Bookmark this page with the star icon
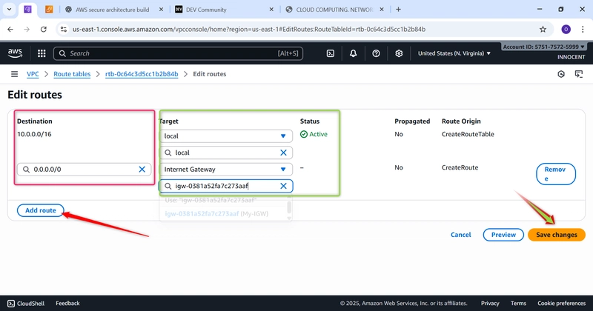 [x=543, y=29]
